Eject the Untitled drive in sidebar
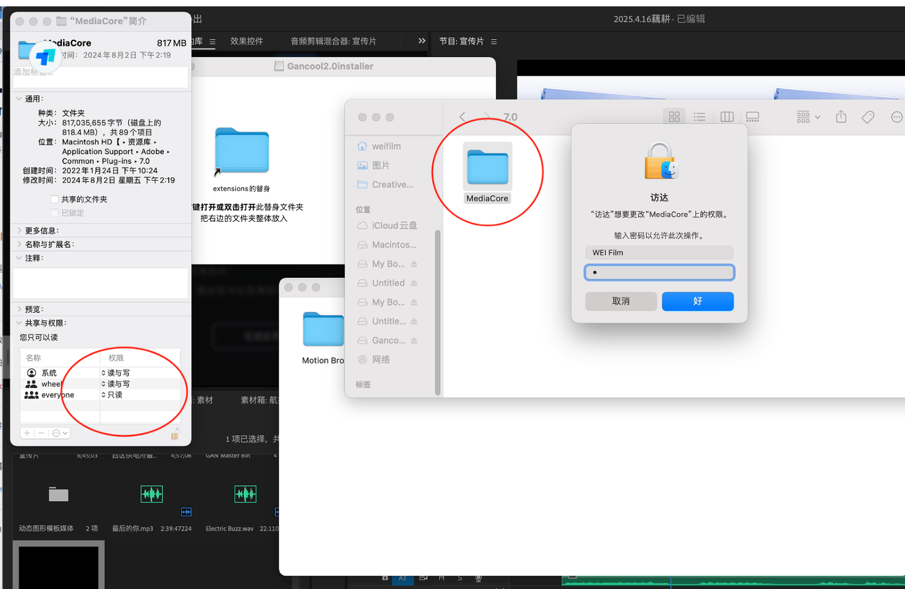Screen dimensions: 905x589 coord(414,283)
